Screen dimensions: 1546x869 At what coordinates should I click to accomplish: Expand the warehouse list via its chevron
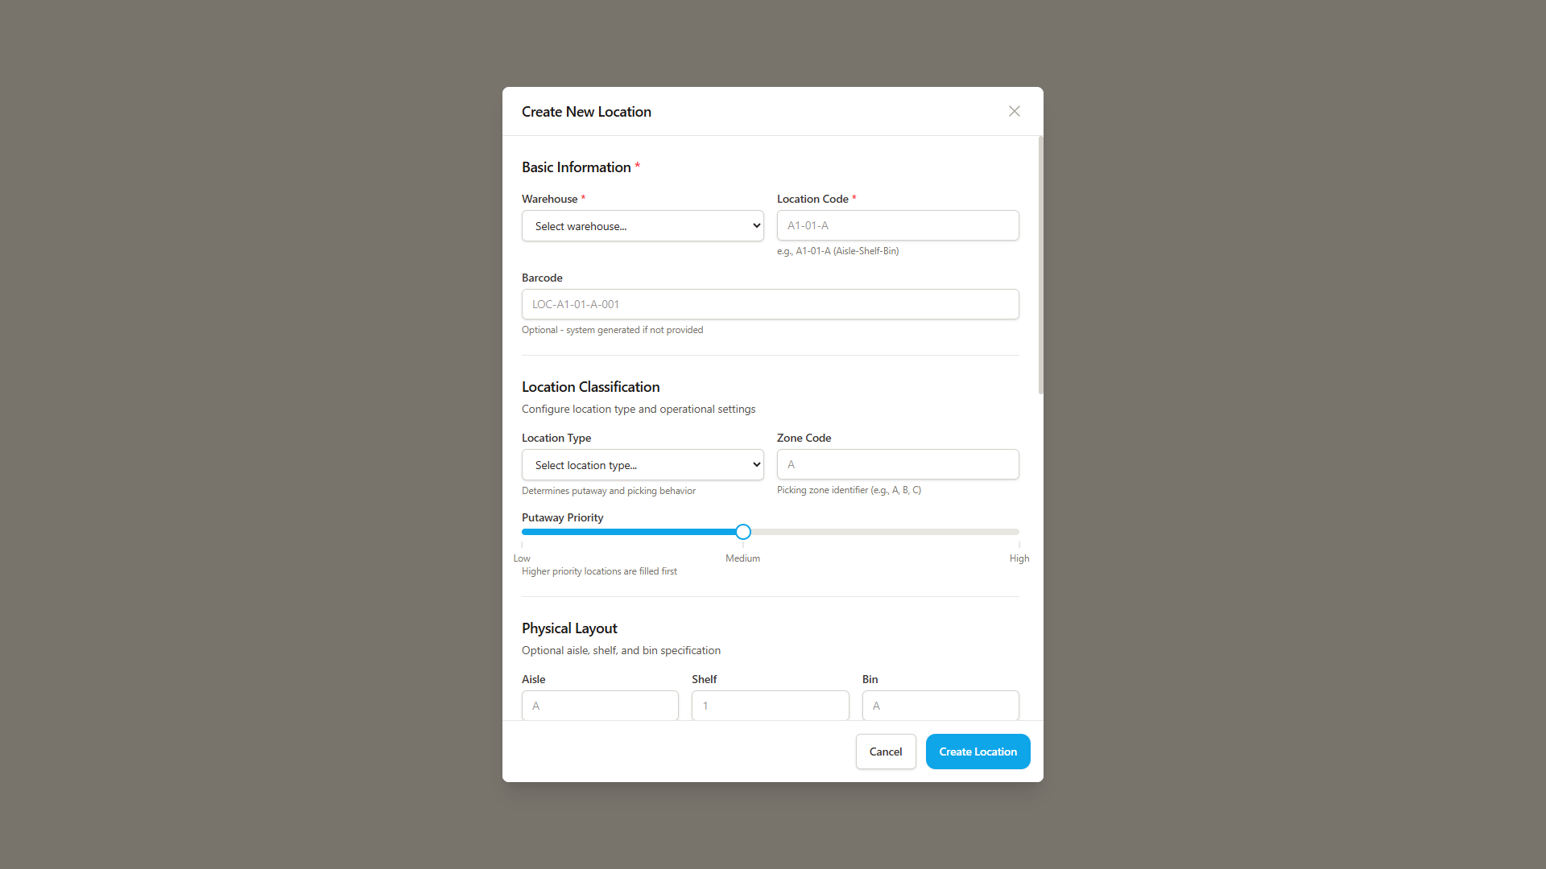(755, 226)
